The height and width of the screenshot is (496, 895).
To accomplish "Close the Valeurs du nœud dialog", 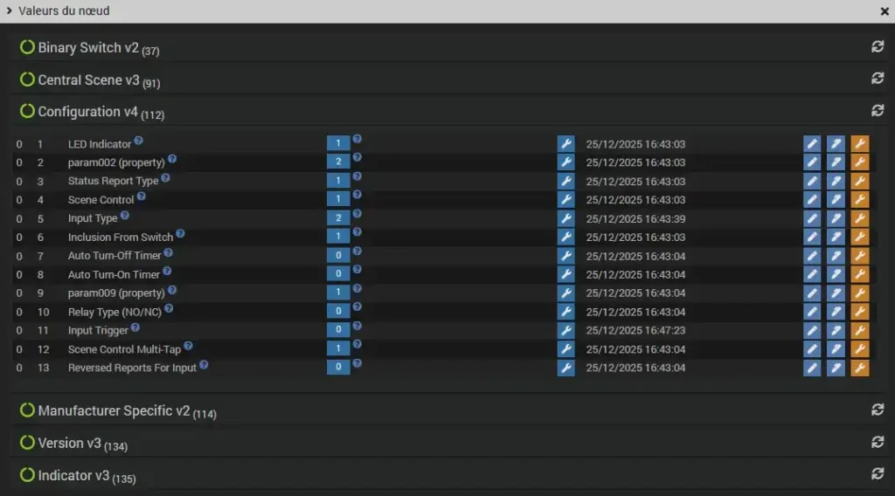I will click(x=885, y=11).
